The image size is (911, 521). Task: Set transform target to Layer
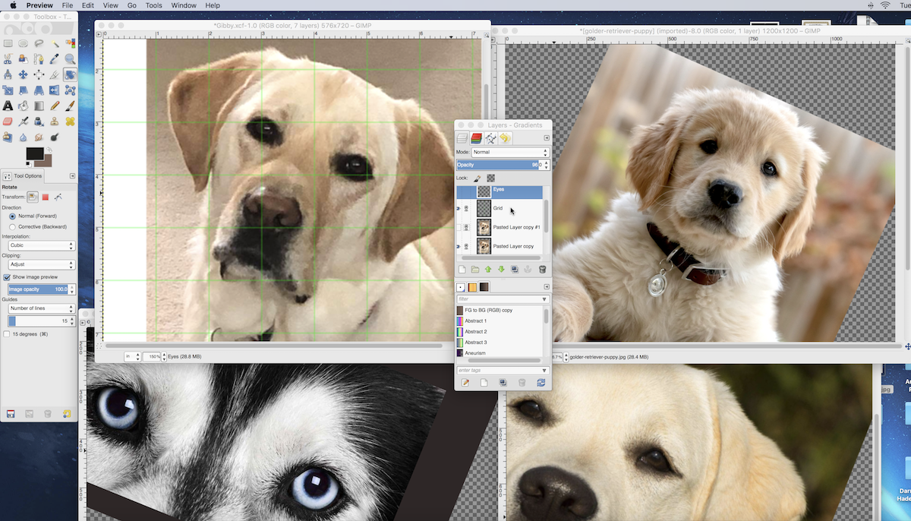point(33,197)
